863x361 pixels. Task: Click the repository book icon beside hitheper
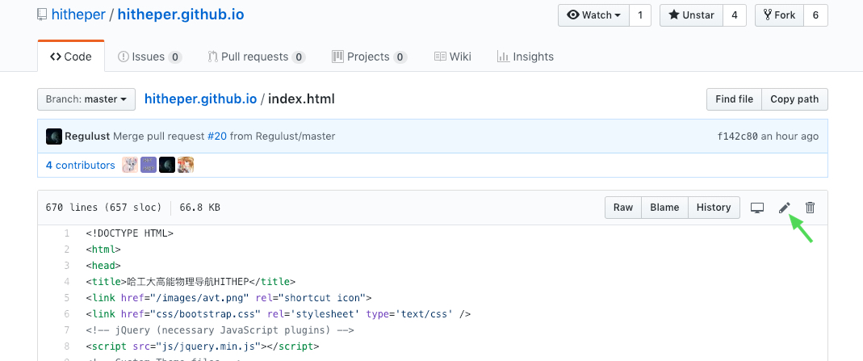[42, 15]
